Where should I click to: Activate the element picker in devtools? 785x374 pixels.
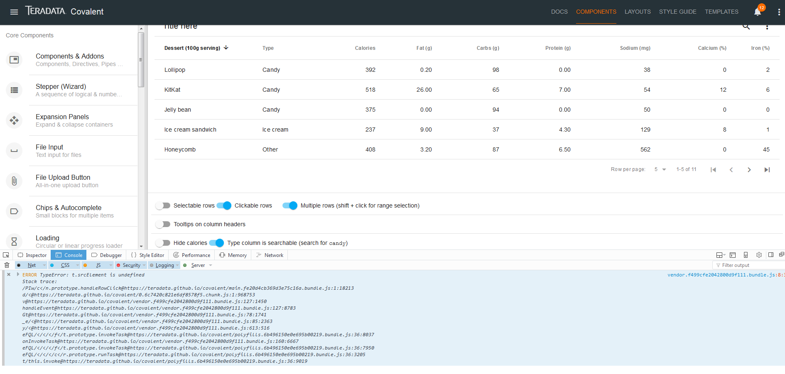6,255
